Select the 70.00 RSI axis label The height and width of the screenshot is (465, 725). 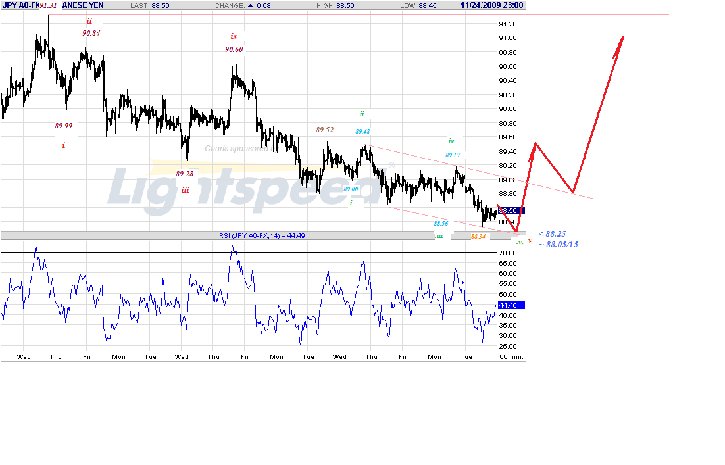tap(508, 253)
